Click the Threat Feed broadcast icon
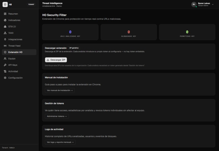Screen dimensions: 219x151 (x=5, y=46)
